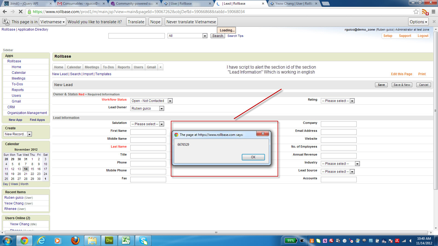The width and height of the screenshot is (438, 246).
Task: Open Chrome menu icon
Action: click(433, 12)
